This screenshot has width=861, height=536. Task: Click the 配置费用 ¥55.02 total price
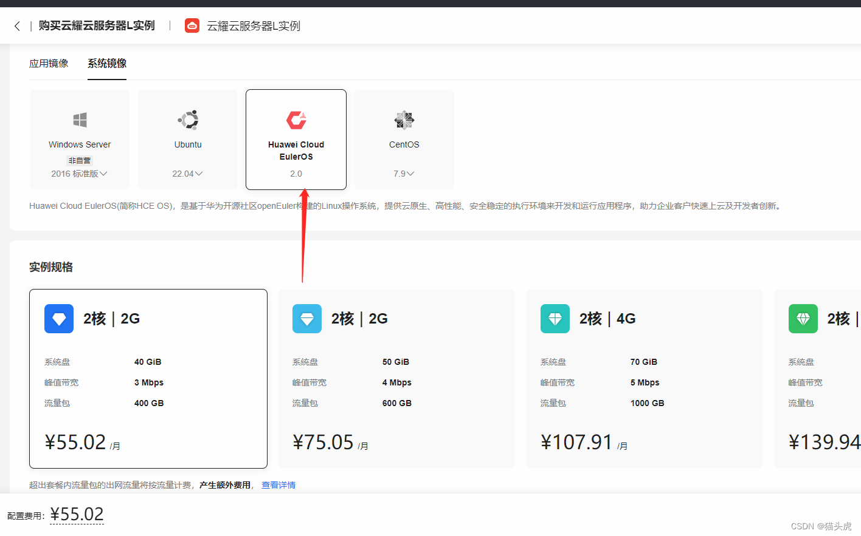(77, 515)
